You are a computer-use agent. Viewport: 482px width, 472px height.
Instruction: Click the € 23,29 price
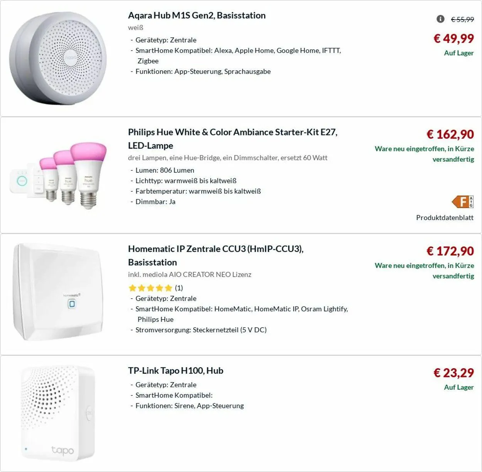[453, 372]
